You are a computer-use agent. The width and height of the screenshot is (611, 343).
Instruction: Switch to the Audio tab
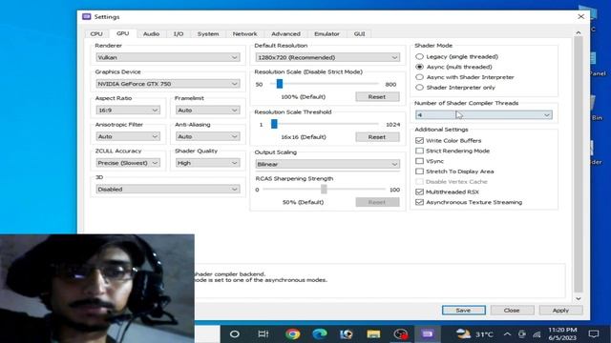151,34
